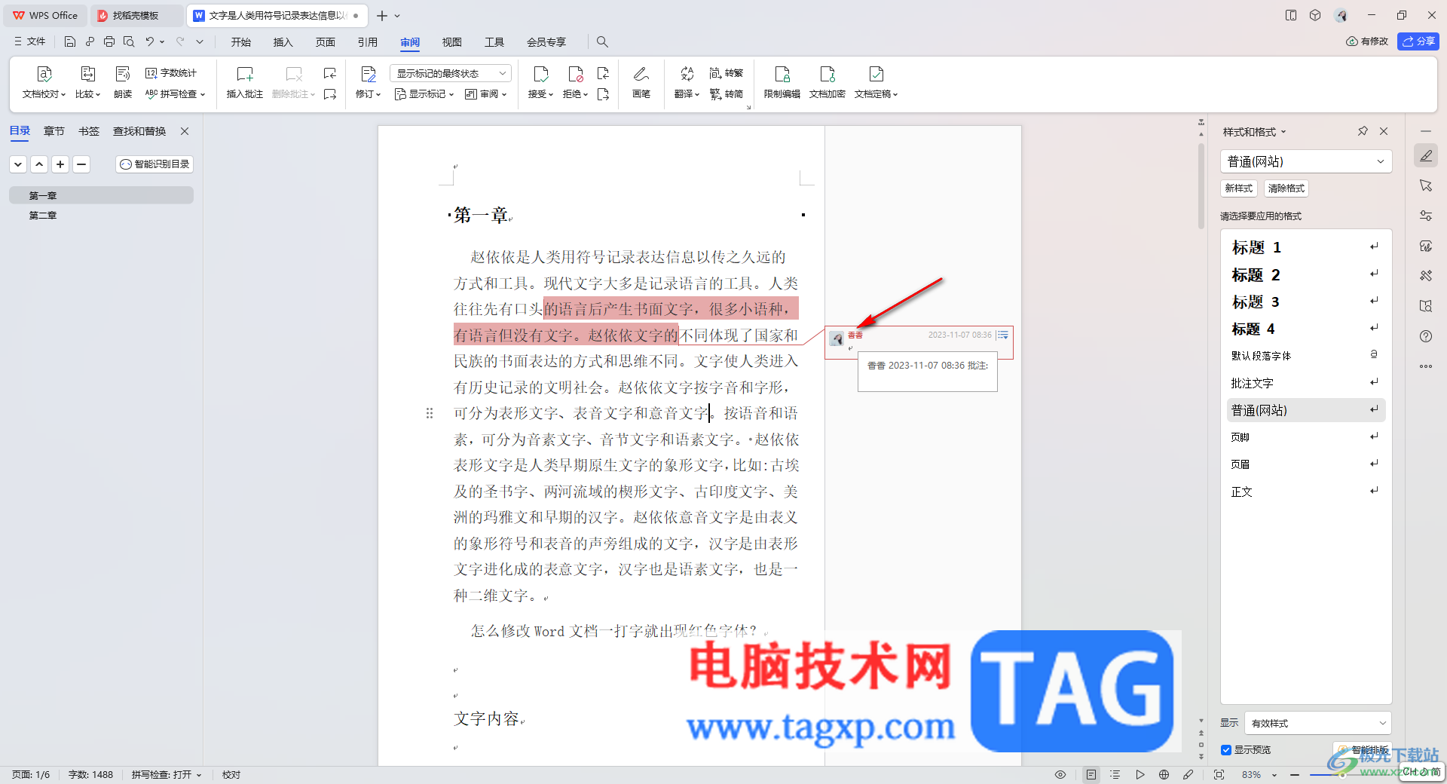The width and height of the screenshot is (1447, 784).
Task: Toggle eye protection mode in status bar
Action: click(1060, 774)
